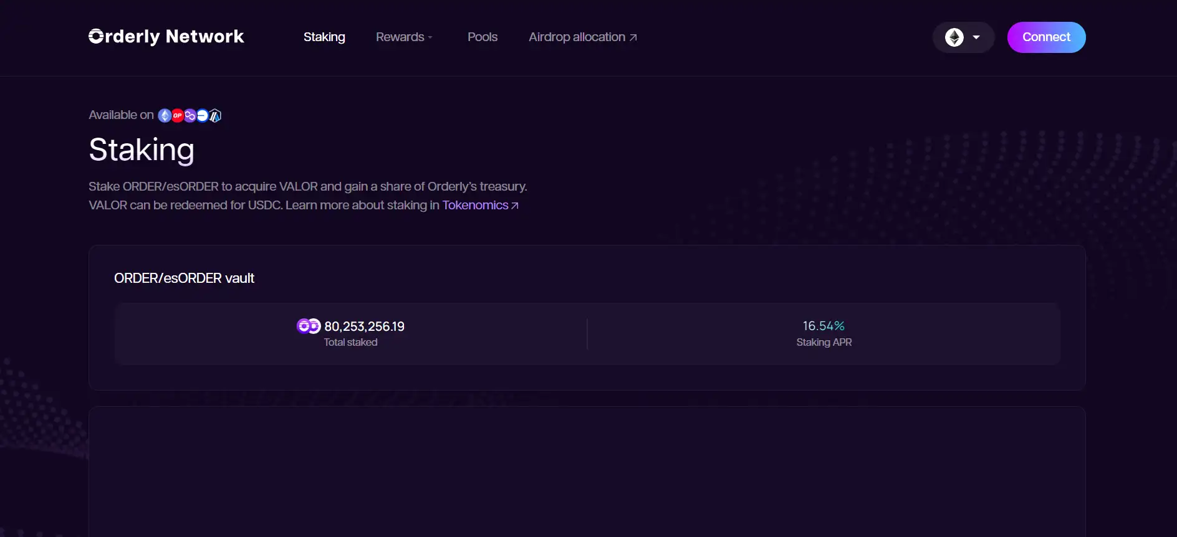Open the Tokenomics link
Viewport: 1177px width, 537px height.
click(475, 206)
